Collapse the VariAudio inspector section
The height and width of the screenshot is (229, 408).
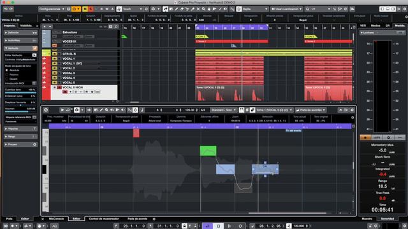[x=20, y=48]
